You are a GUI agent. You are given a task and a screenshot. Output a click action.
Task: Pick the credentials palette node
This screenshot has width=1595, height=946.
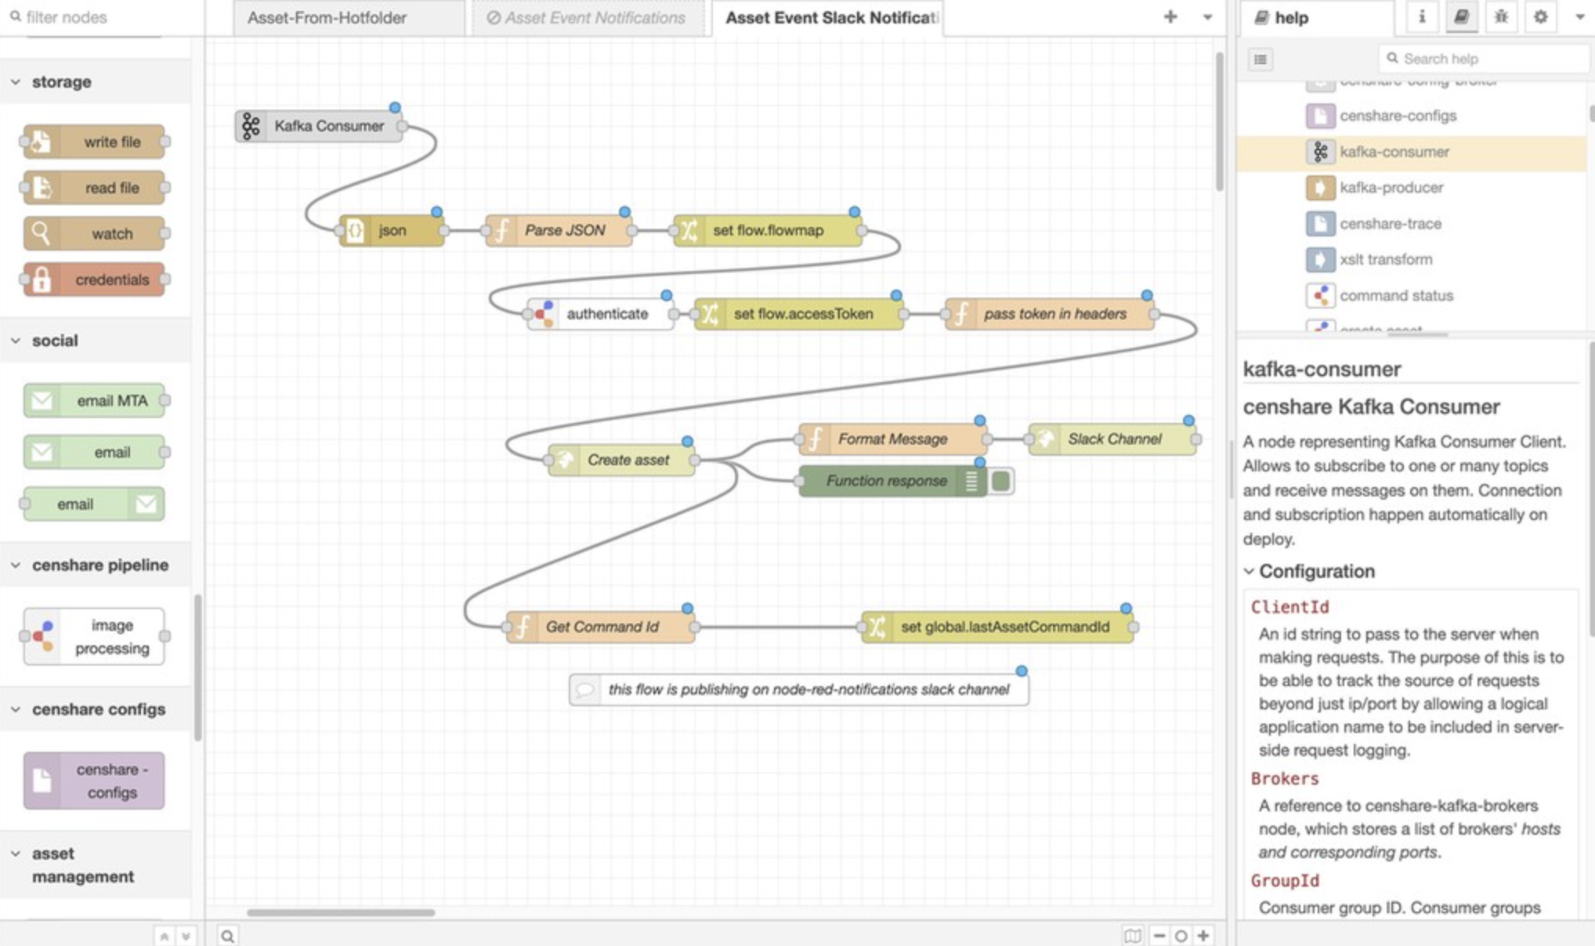point(94,280)
